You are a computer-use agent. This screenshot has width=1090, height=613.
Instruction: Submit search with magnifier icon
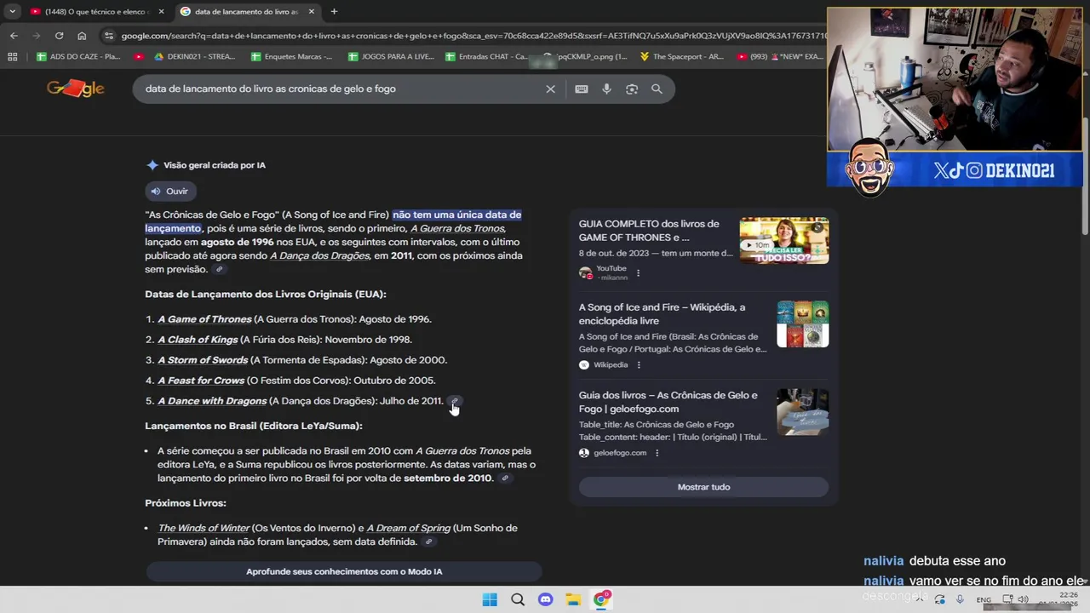pyautogui.click(x=657, y=89)
